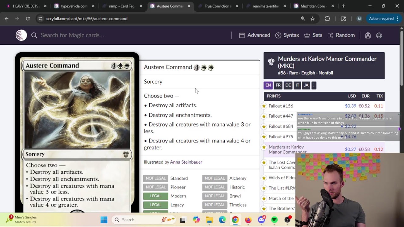Select the EN language print
The width and height of the screenshot is (404, 227).
pyautogui.click(x=268, y=85)
